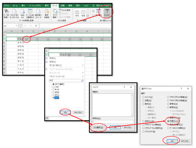Click the From Text/CSV icon
Viewport: 196px width, 148px height.
coord(14,11)
